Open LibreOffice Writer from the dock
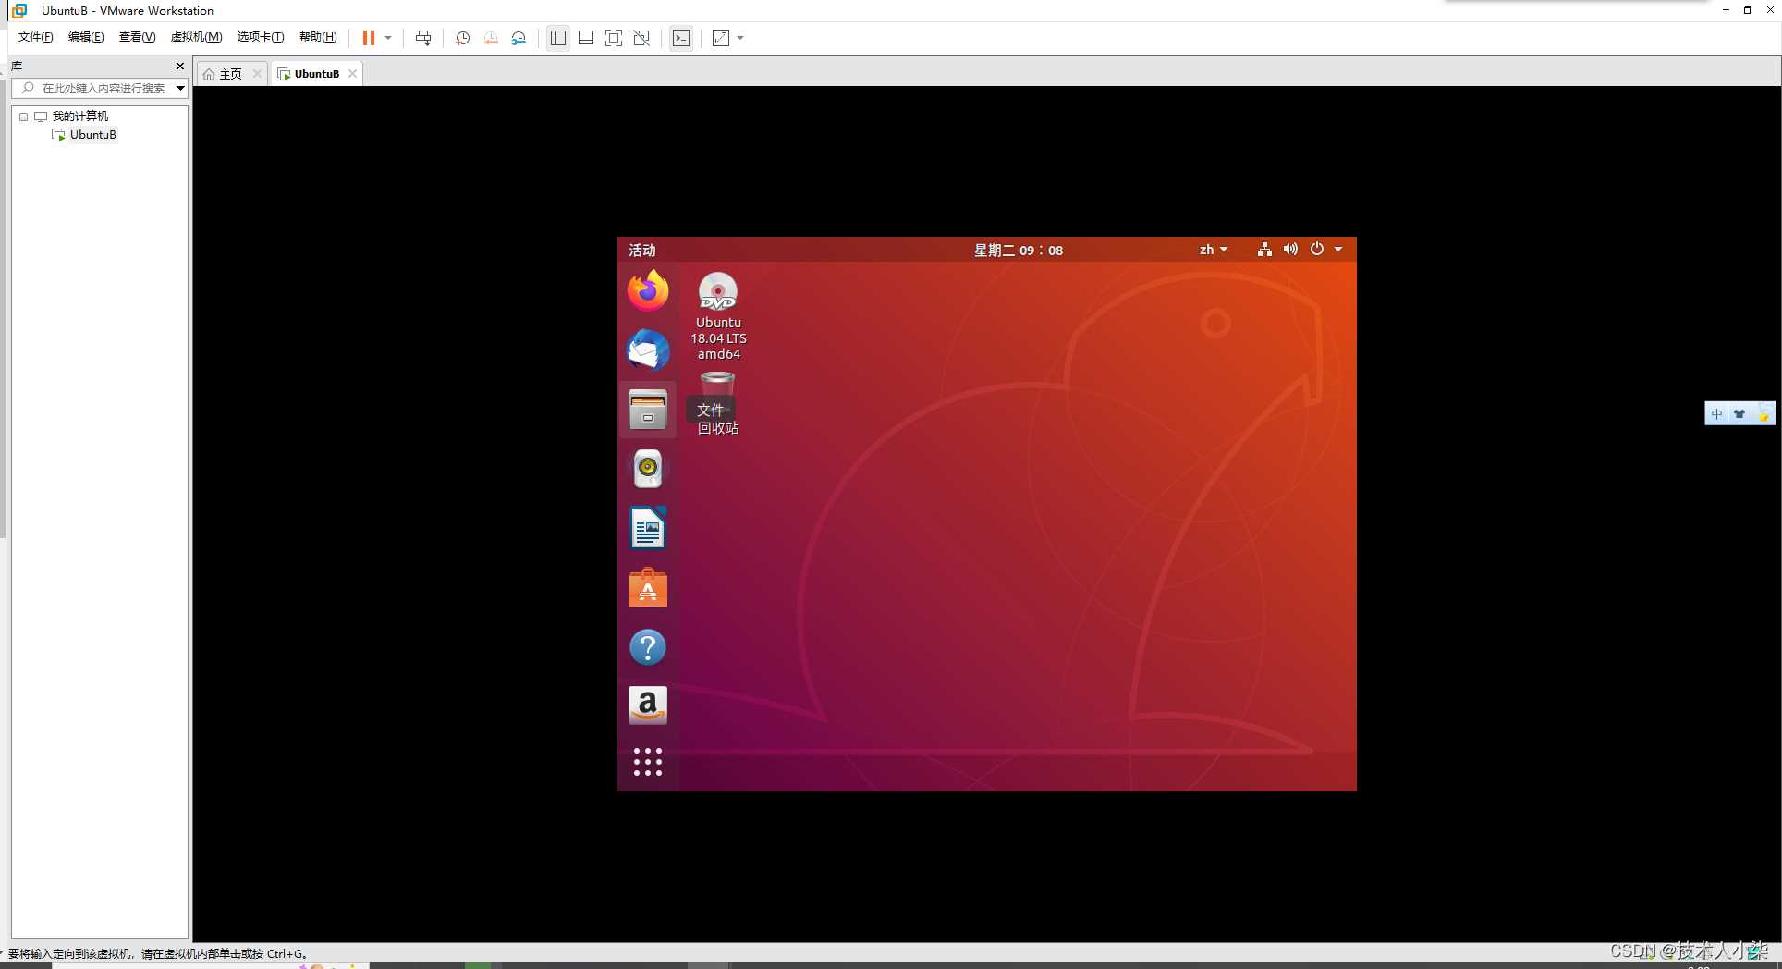1782x969 pixels. (x=648, y=529)
